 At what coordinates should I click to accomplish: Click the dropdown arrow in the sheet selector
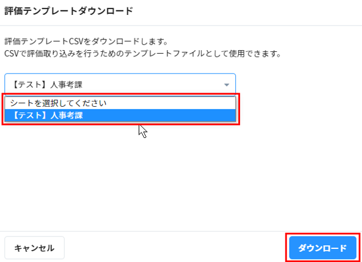coord(226,85)
